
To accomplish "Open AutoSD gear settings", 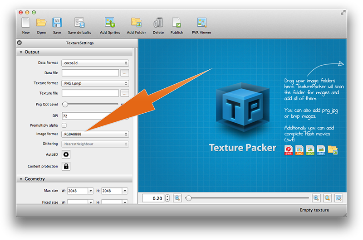I will pyautogui.click(x=66, y=154).
